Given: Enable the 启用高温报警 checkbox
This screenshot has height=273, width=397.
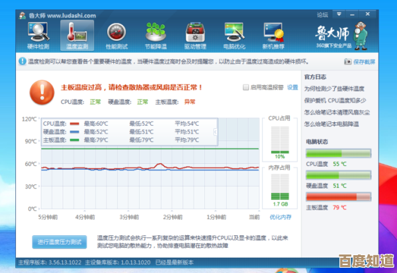Looking at the screenshot, I should coord(247,87).
